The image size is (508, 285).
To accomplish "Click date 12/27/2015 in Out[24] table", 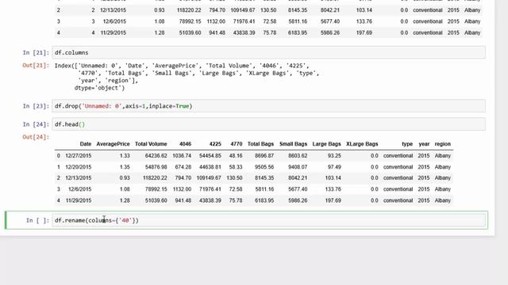I will tap(79, 156).
